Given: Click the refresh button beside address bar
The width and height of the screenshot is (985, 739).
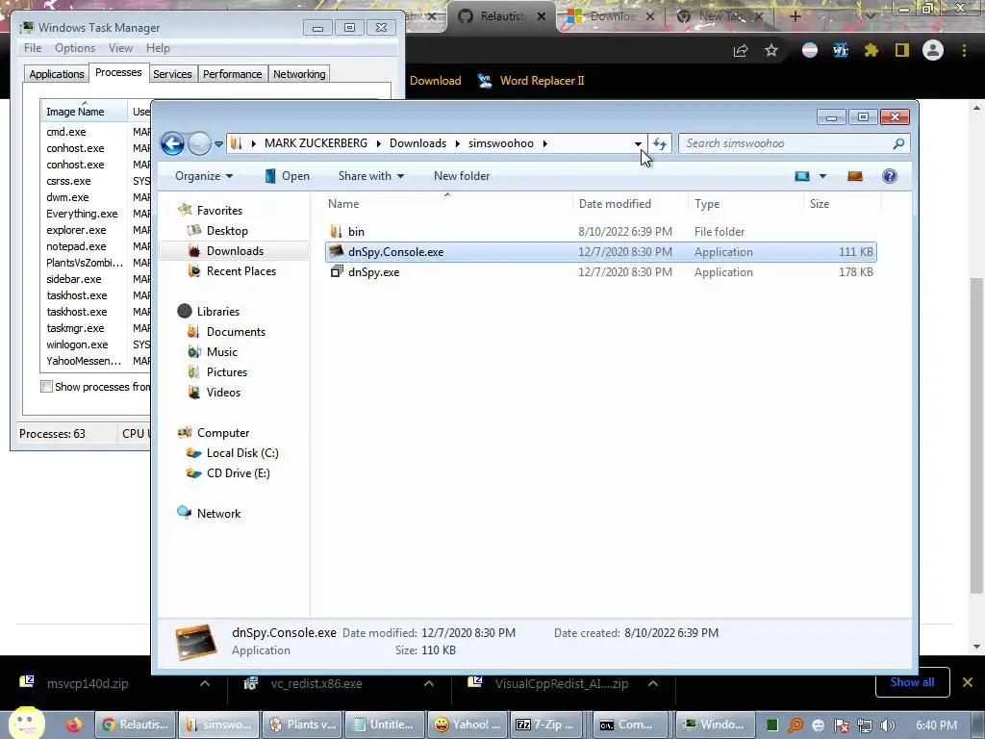Looking at the screenshot, I should (x=660, y=144).
